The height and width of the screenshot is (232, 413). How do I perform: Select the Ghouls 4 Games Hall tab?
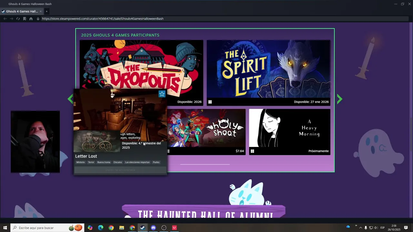[x=22, y=11]
